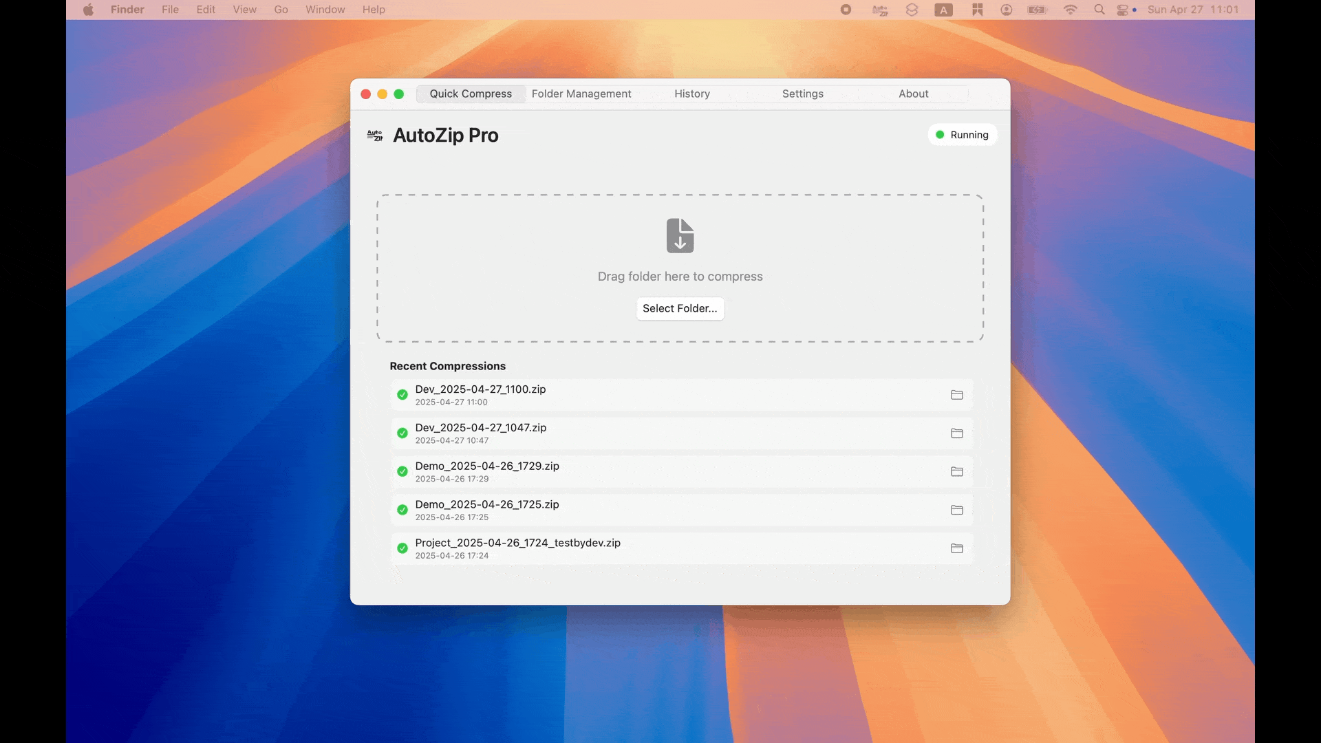
Task: Open the View menu
Action: (x=244, y=10)
